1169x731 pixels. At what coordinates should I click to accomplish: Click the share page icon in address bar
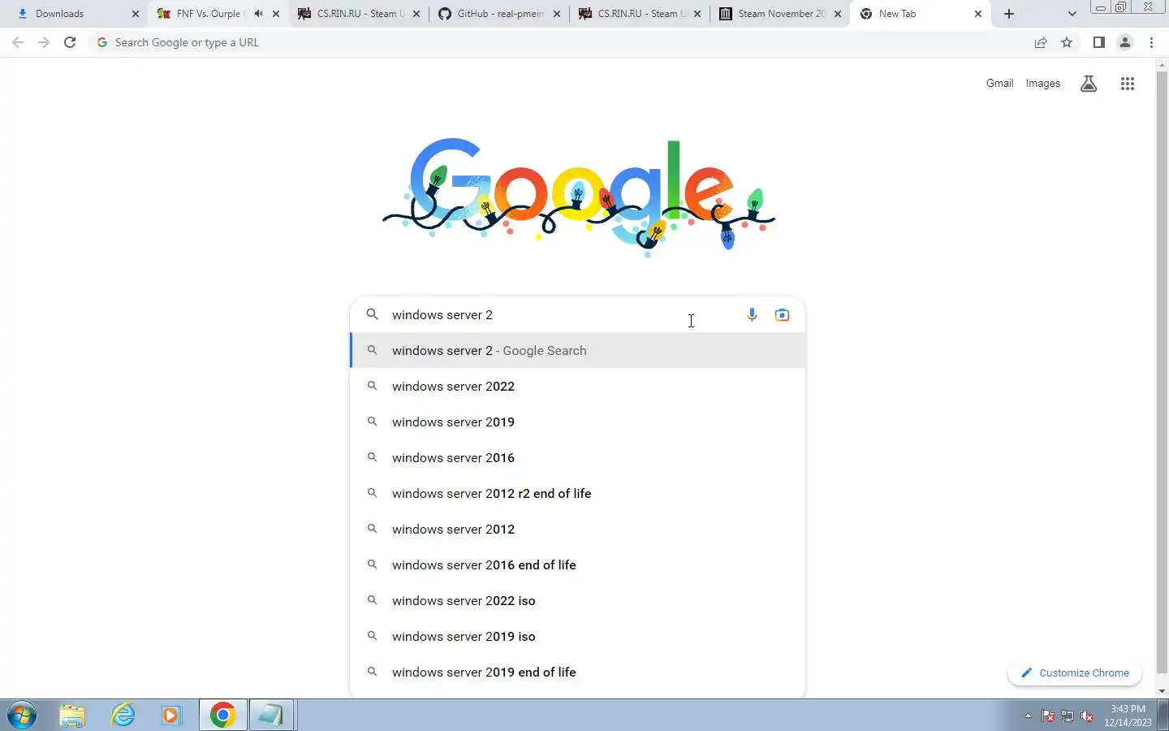click(1041, 42)
